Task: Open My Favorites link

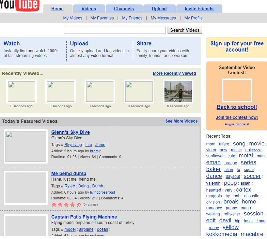Action: [102, 18]
